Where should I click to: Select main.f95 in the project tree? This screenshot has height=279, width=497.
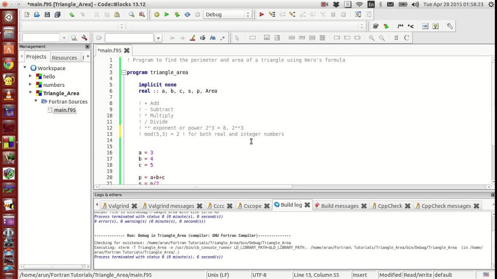(x=65, y=110)
